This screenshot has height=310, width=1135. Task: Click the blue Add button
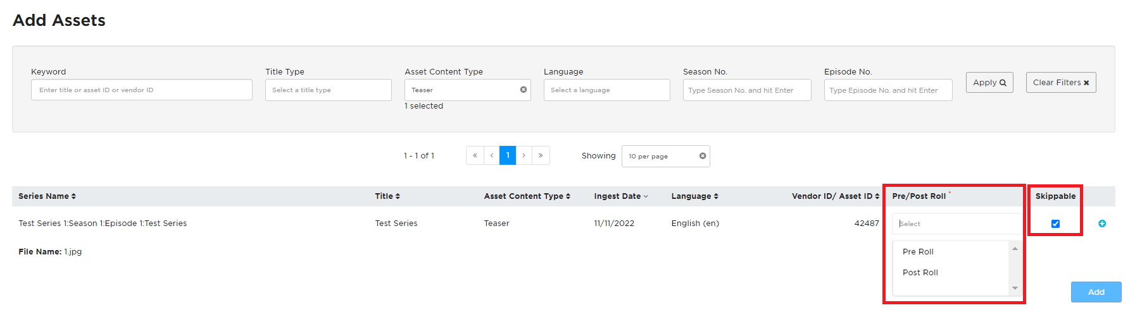click(x=1096, y=292)
